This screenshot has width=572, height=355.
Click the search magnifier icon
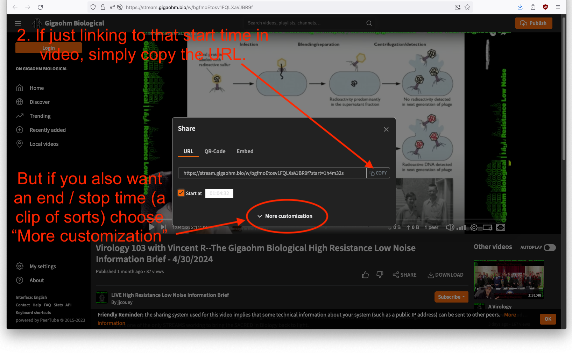(x=369, y=23)
